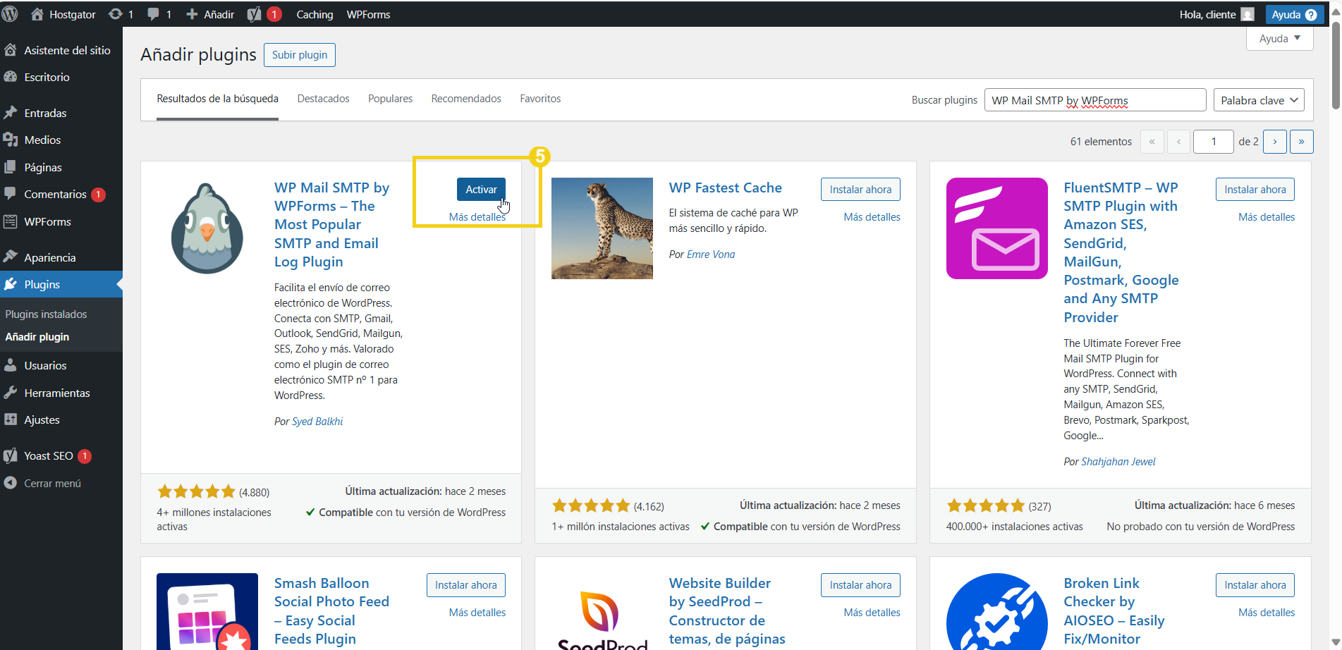This screenshot has height=650, width=1342.
Task: Open the WP Fastest Cache title link
Action: (726, 188)
